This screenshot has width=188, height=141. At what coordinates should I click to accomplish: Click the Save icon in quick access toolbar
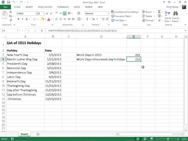coord(8,2)
